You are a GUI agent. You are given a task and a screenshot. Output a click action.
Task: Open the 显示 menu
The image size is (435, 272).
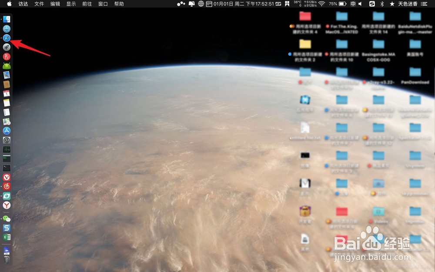click(x=71, y=3)
